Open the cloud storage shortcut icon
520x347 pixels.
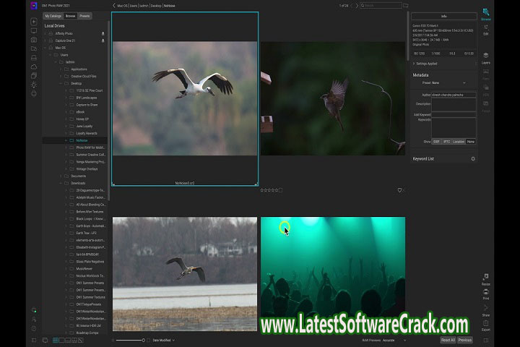pos(34,67)
